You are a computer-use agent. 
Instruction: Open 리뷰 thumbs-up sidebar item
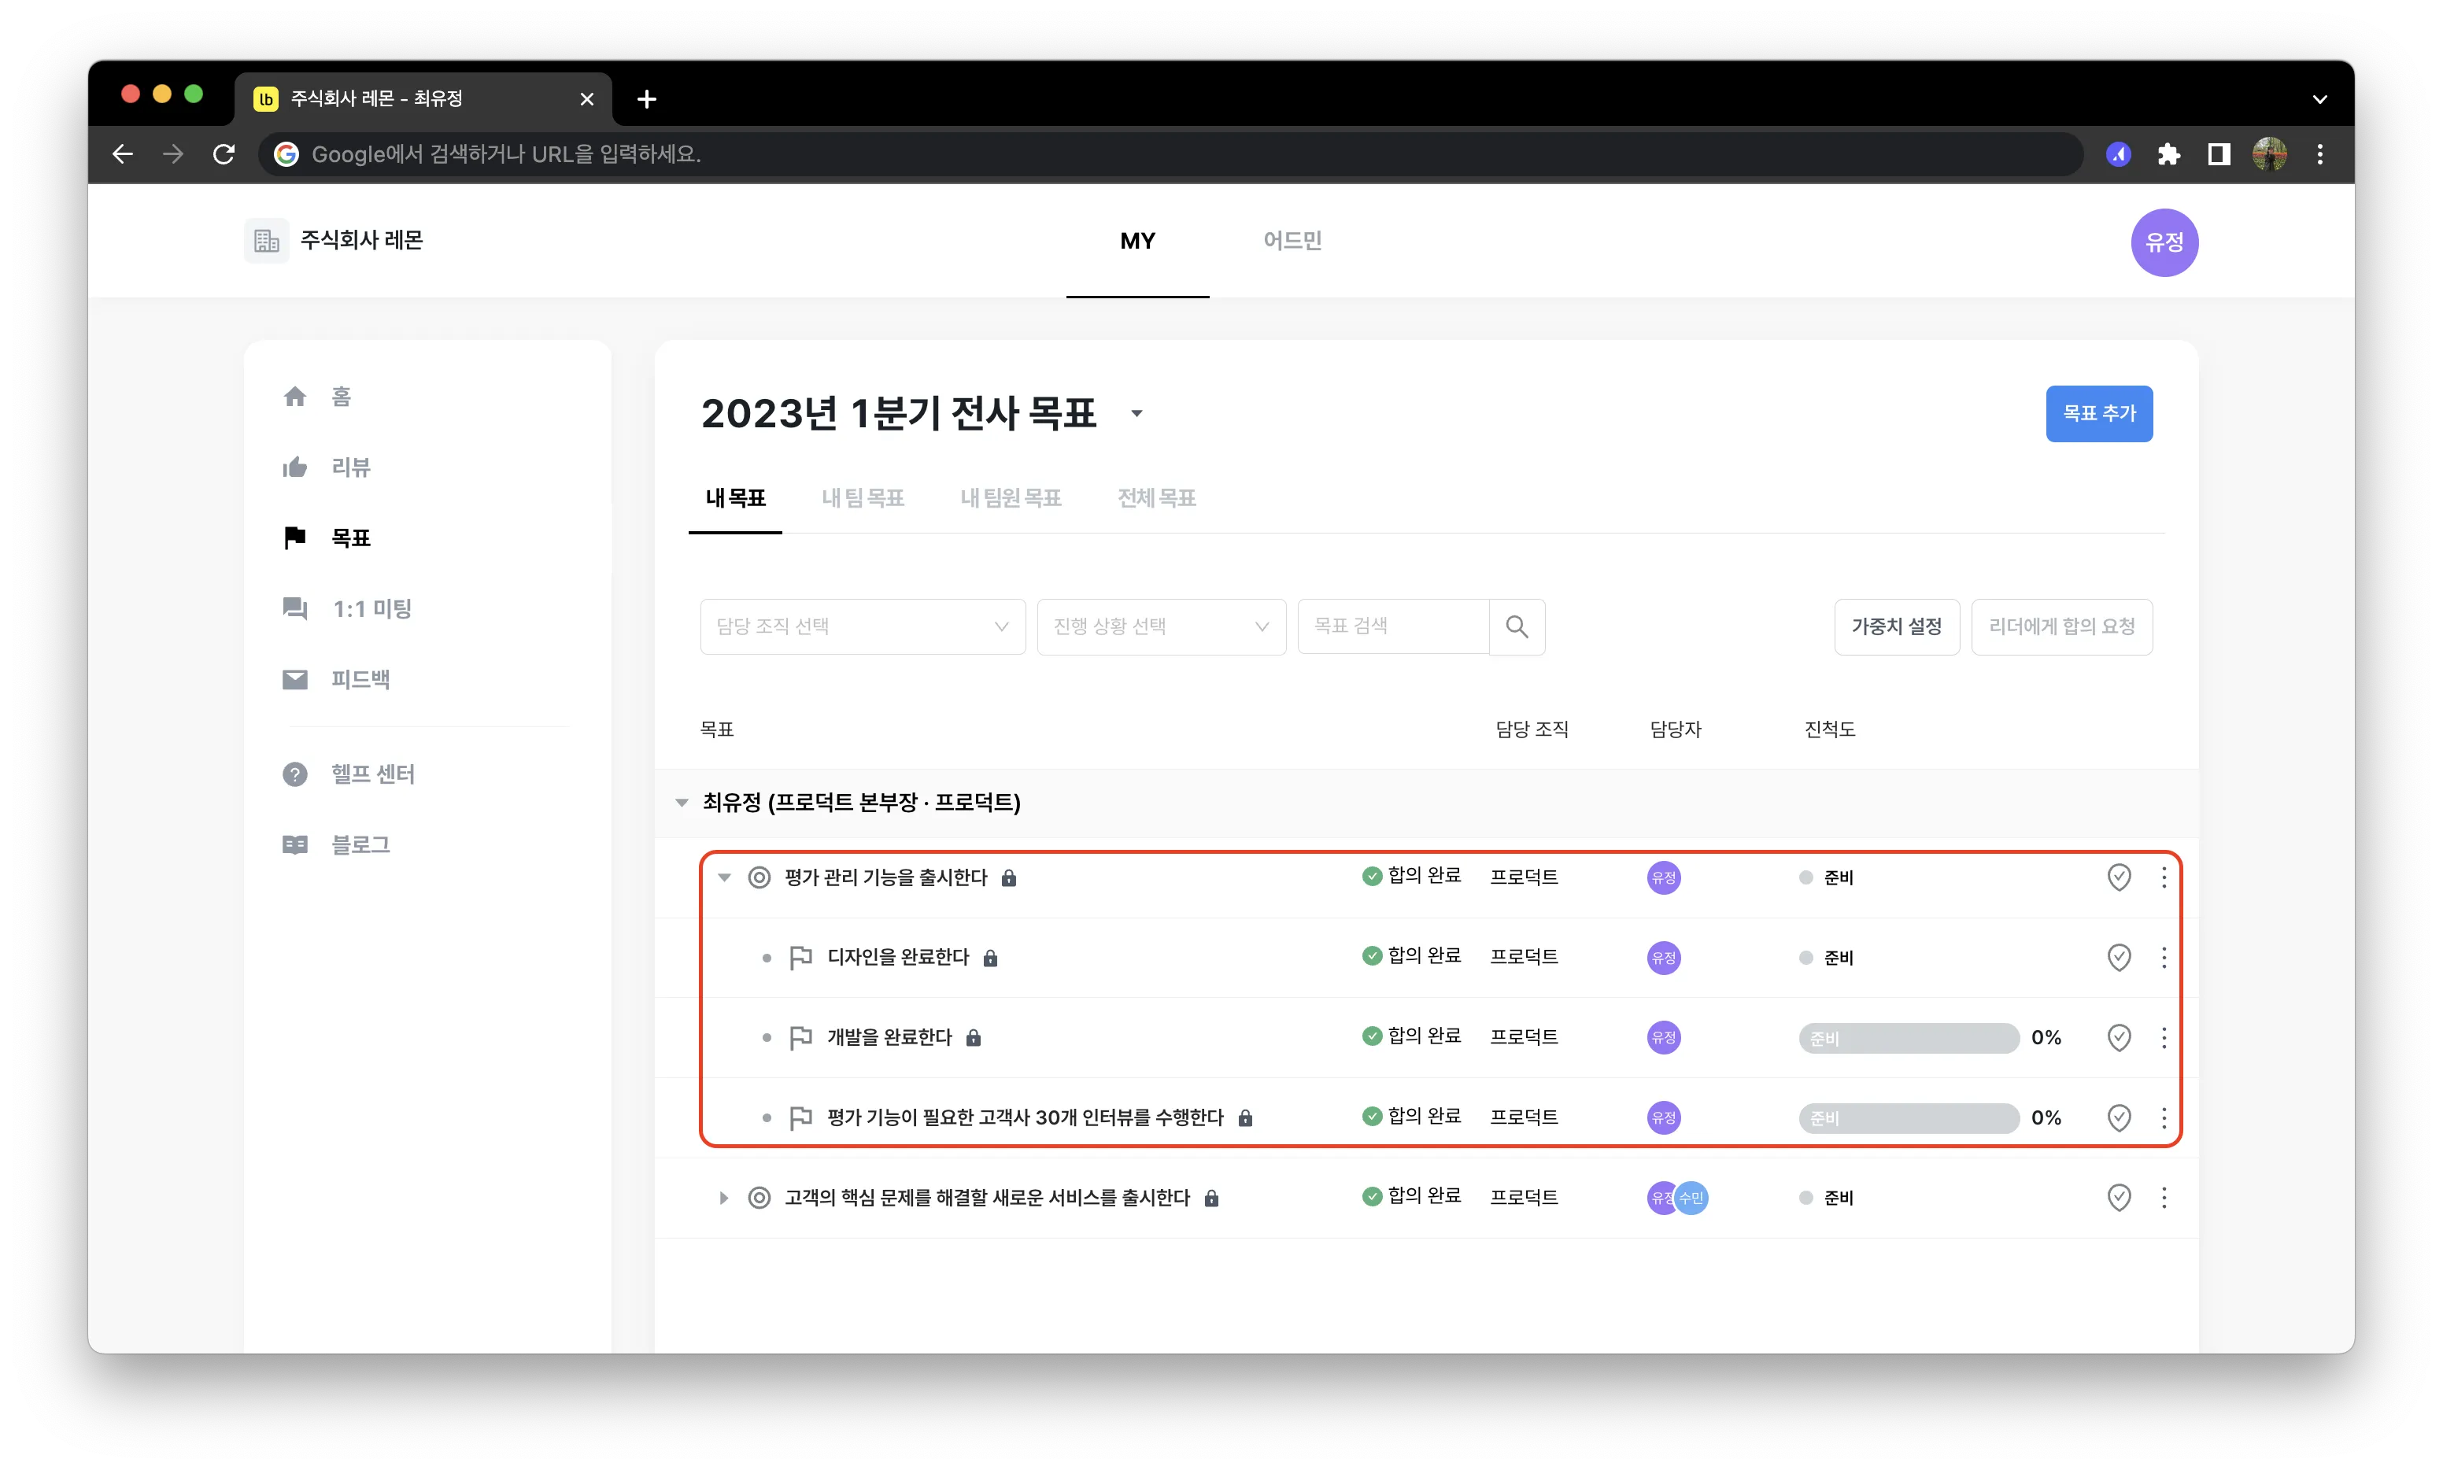pyautogui.click(x=326, y=467)
